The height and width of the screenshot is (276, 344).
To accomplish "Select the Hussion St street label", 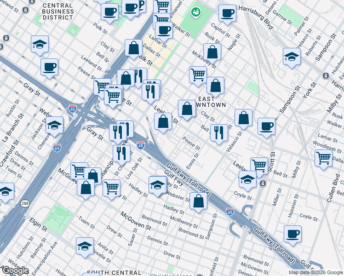I will (293, 206).
